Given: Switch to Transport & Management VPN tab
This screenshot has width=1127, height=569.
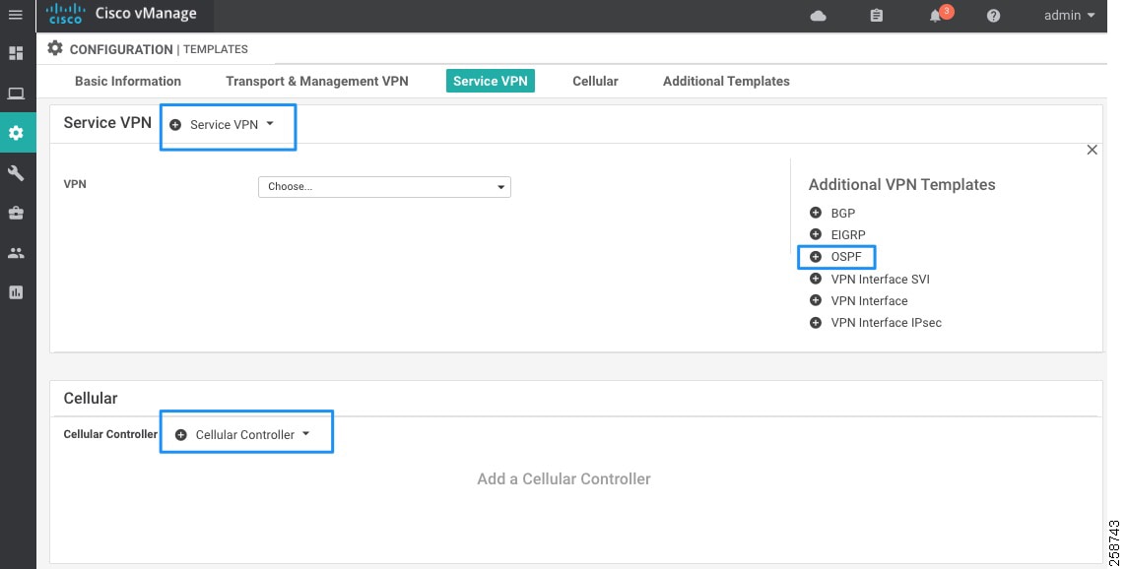Looking at the screenshot, I should click(317, 81).
